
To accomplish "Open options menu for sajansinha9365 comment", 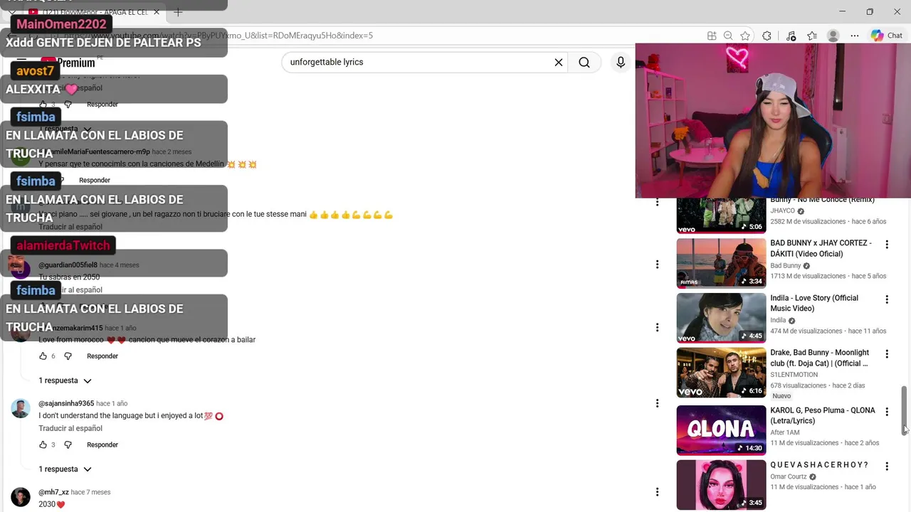I will [x=658, y=403].
